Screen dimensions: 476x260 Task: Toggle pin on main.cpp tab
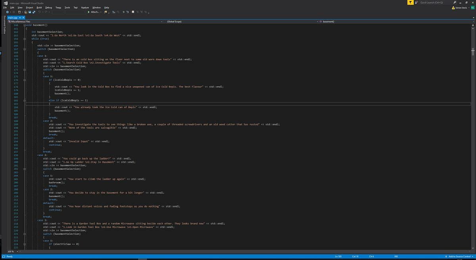20,17
